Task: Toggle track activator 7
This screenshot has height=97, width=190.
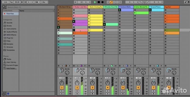Action: pyautogui.click(x=153, y=88)
